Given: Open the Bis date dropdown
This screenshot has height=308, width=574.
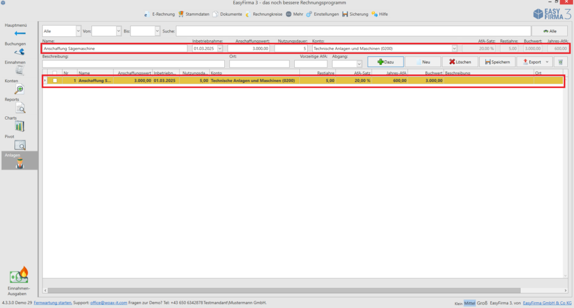Looking at the screenshot, I should coord(157,31).
